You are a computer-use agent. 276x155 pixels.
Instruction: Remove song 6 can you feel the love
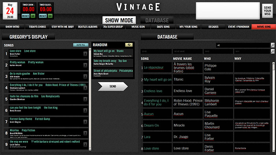(x=86, y=111)
